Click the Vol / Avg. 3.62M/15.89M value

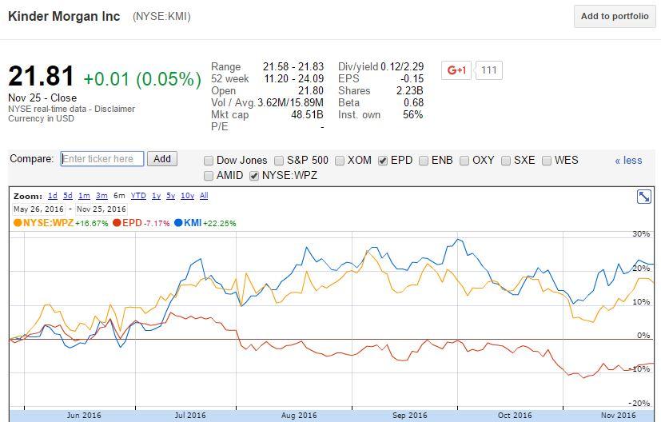pos(290,103)
